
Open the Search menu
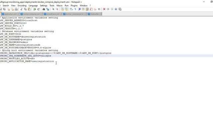point(6,6)
